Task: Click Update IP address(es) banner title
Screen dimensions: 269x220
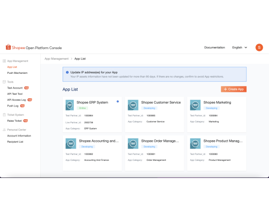Action: tap(94, 72)
